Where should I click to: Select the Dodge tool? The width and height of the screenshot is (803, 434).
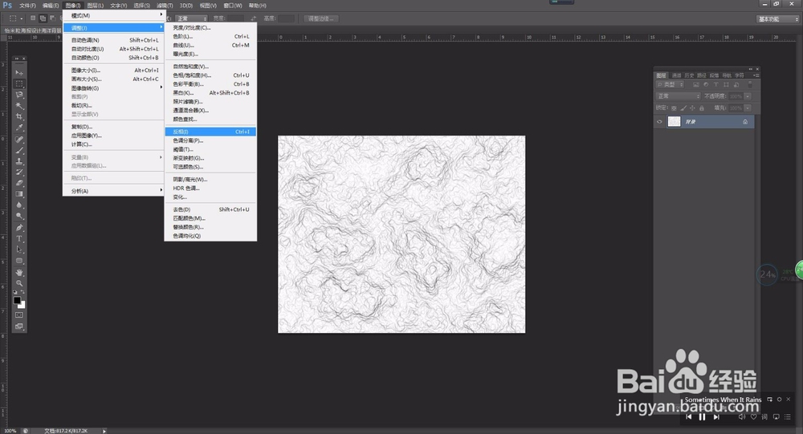click(x=19, y=216)
